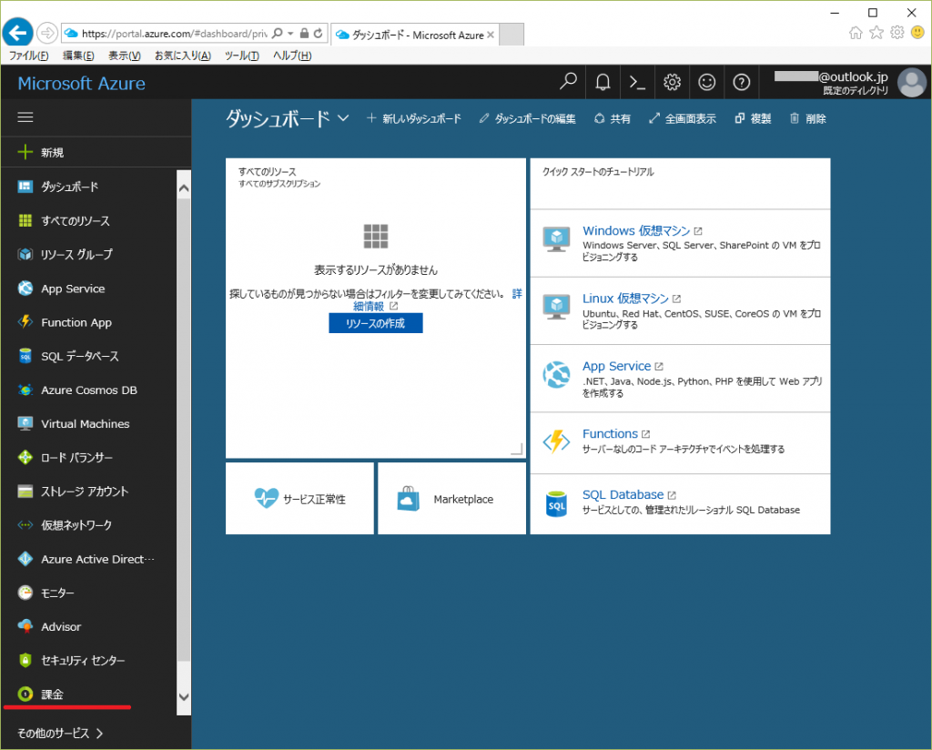Open the address bar search dropdown arrow
932x750 pixels.
(x=290, y=34)
